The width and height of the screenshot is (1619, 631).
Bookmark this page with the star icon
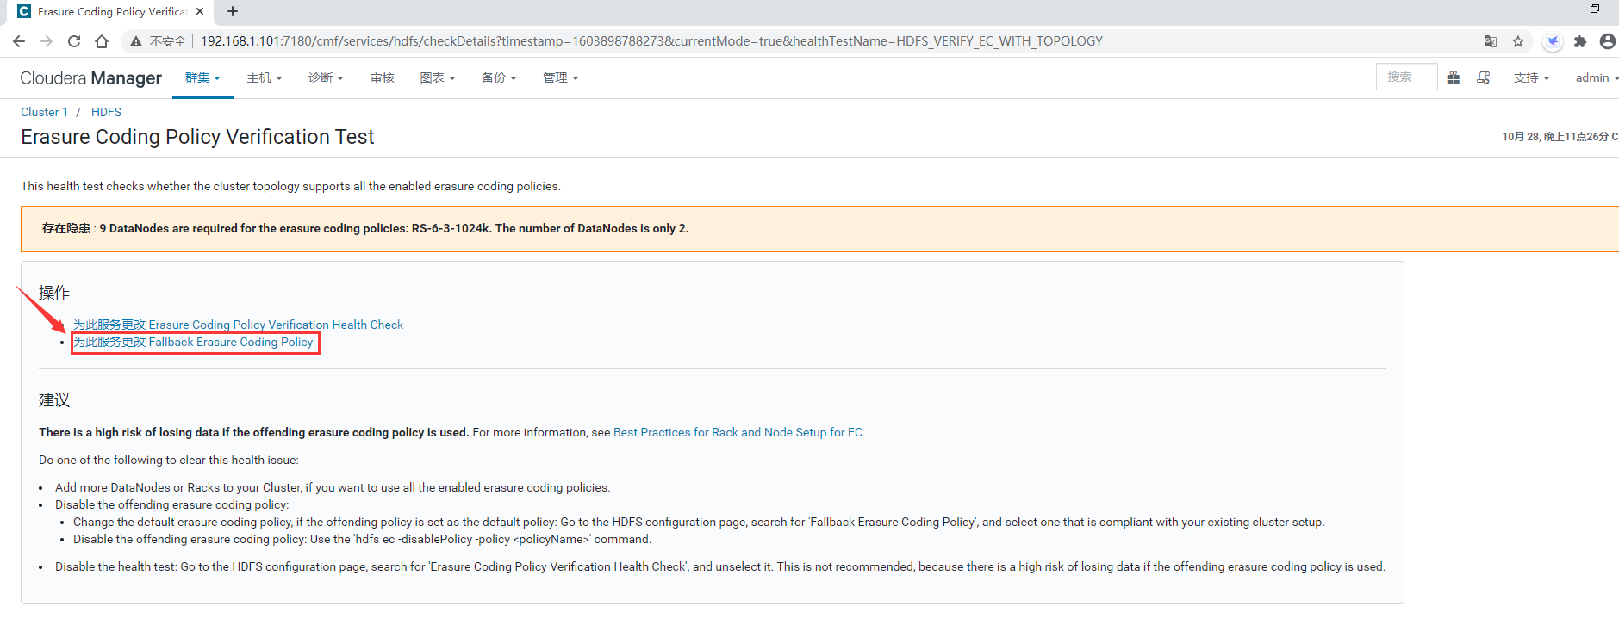point(1518,41)
